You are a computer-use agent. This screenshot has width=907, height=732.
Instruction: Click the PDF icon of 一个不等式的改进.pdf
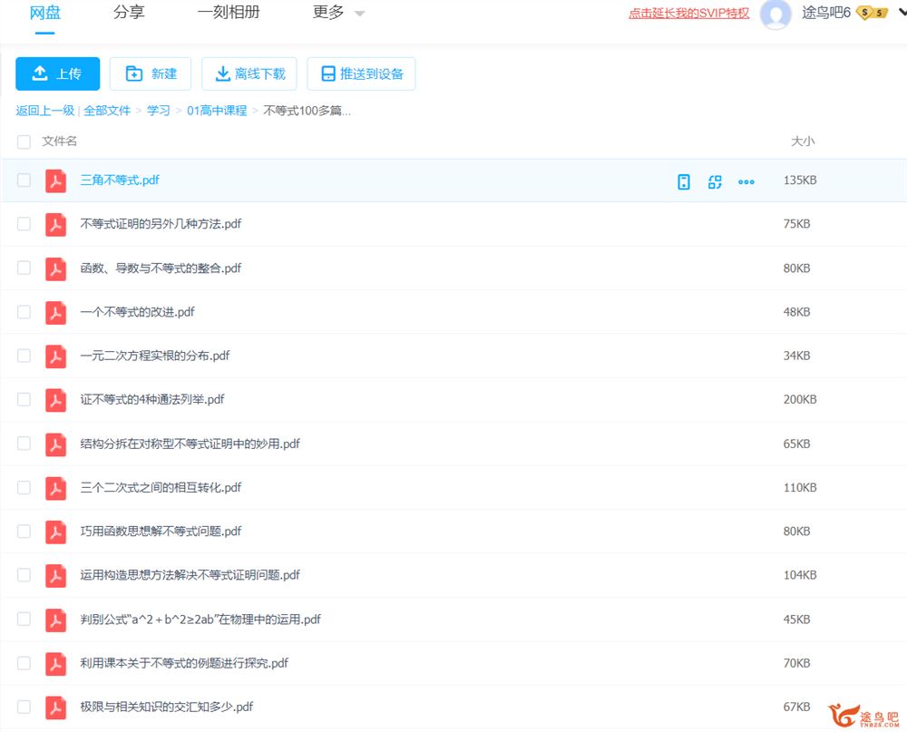[56, 312]
